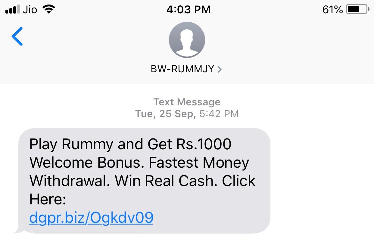Tap empty area right of message bubble

point(322,181)
